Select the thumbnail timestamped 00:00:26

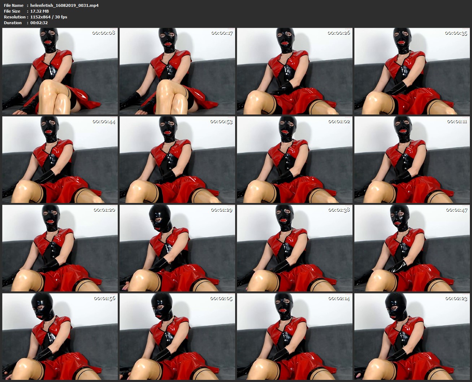(x=295, y=71)
